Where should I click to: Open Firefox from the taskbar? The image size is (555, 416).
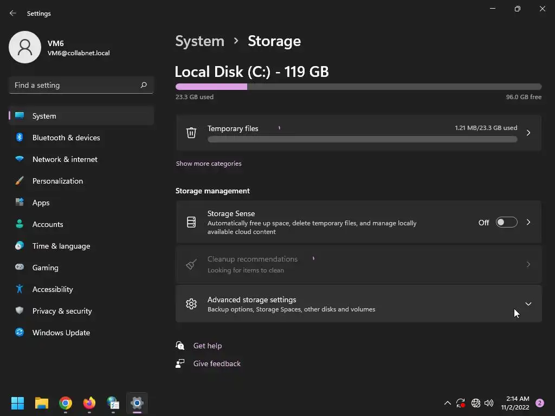[x=89, y=403]
